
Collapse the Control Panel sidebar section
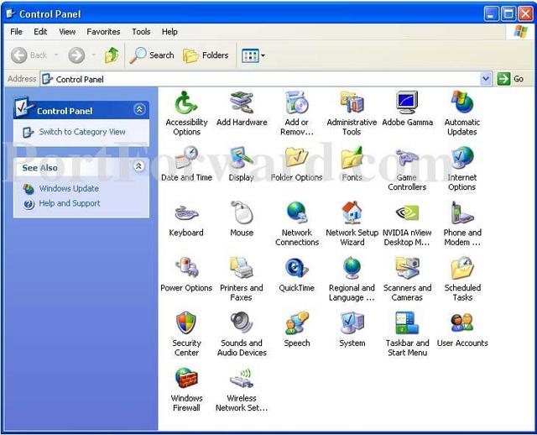[x=139, y=110]
